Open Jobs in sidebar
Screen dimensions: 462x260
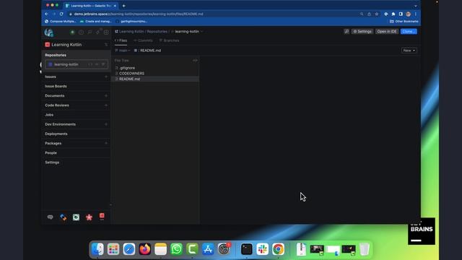tap(49, 115)
